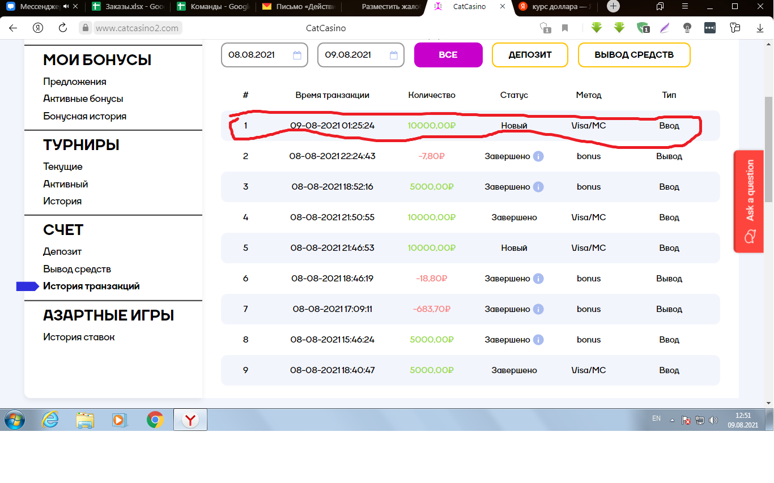
Task: Open calendar icon in 09.08.2021 field
Action: click(x=394, y=55)
